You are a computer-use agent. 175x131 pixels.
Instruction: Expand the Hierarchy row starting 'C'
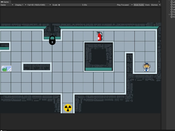(169, 14)
